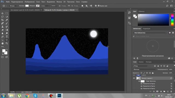Open stroke width dropdown
Image resolution: width=175 pixels, height=98 pixels.
[x=49, y=6]
